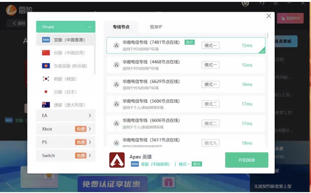Open 模式一 dropdown for 4468 node

[x=211, y=65]
